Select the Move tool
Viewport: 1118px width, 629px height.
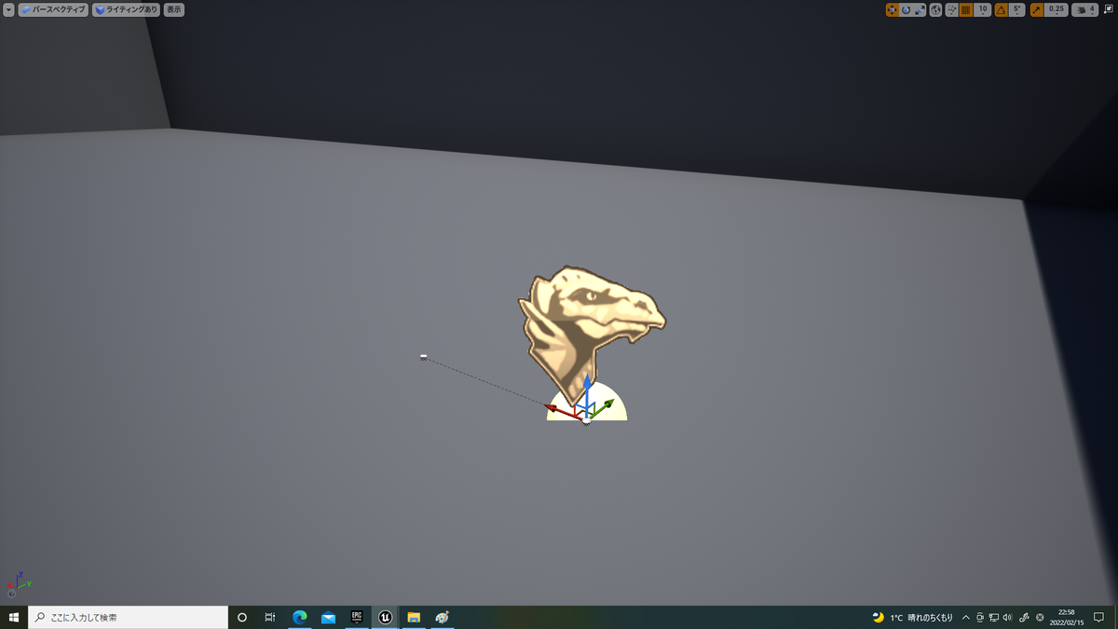pos(892,8)
